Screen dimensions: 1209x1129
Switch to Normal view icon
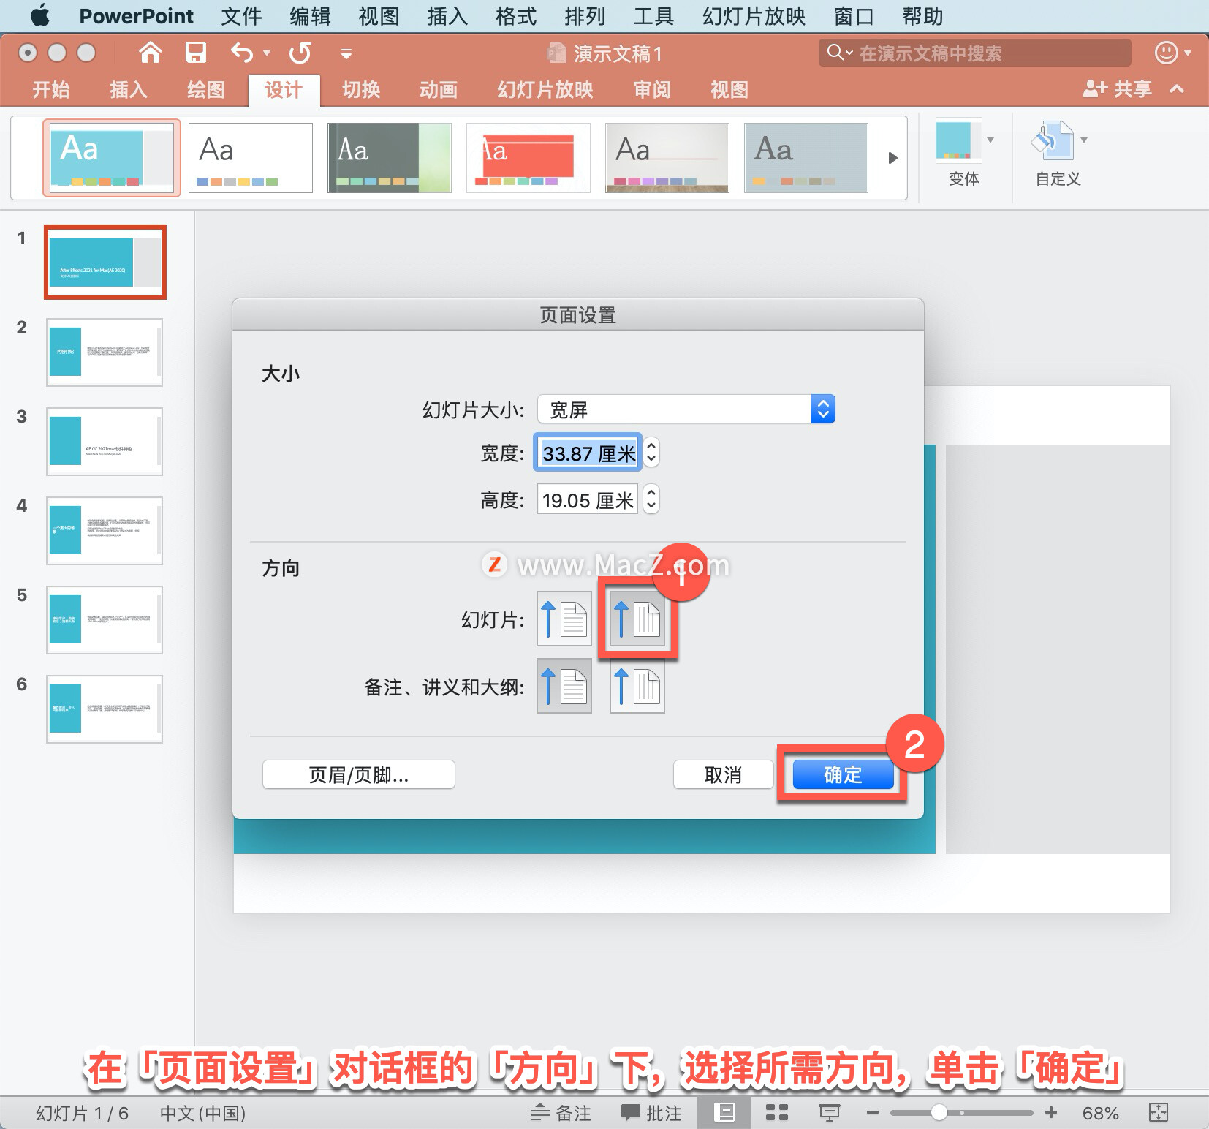724,1112
